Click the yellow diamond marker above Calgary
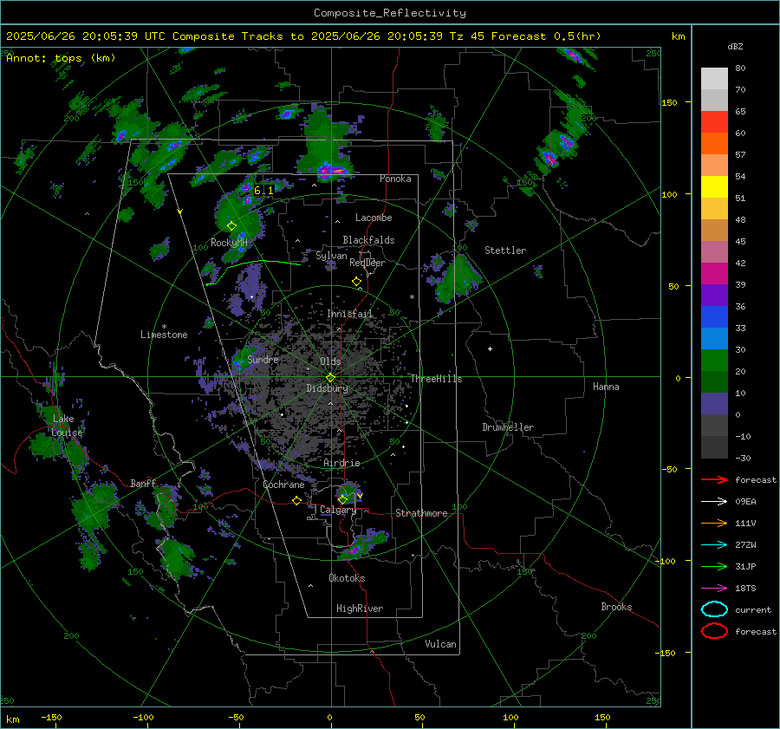780x729 pixels. tap(342, 499)
